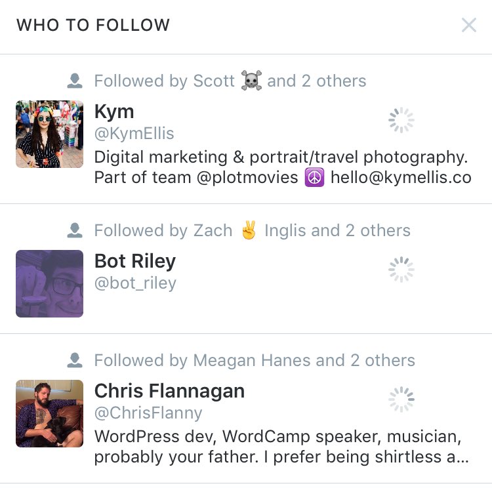Click the person icon before Followed by Meagan

75,361
